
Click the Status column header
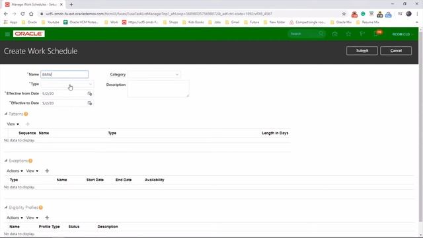pos(74,227)
